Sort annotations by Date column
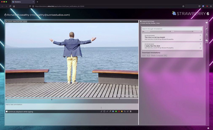Image resolution: width=213 pixels, height=130 pixels. click(172, 32)
